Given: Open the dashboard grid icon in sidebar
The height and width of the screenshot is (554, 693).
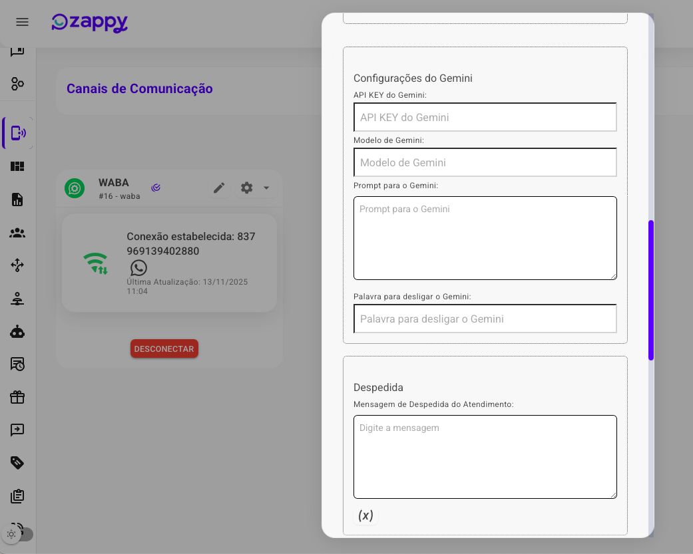Looking at the screenshot, I should (x=17, y=166).
